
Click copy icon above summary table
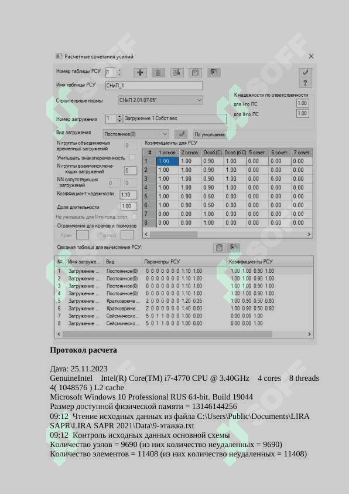(219, 248)
